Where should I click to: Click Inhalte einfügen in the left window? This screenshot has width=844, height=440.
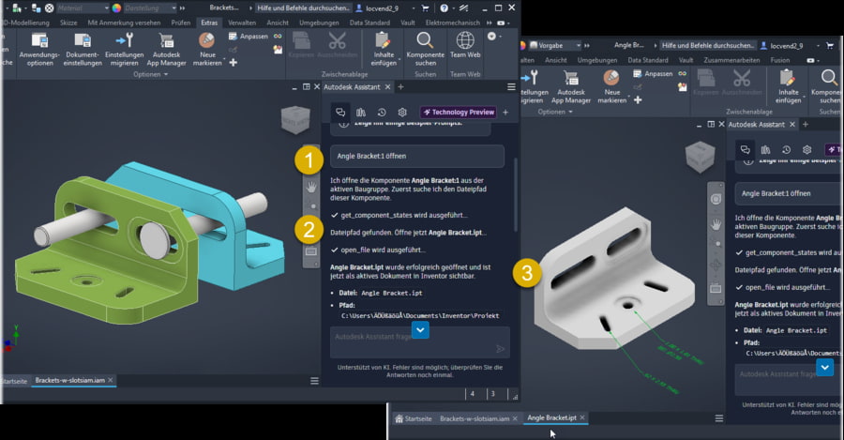[384, 50]
